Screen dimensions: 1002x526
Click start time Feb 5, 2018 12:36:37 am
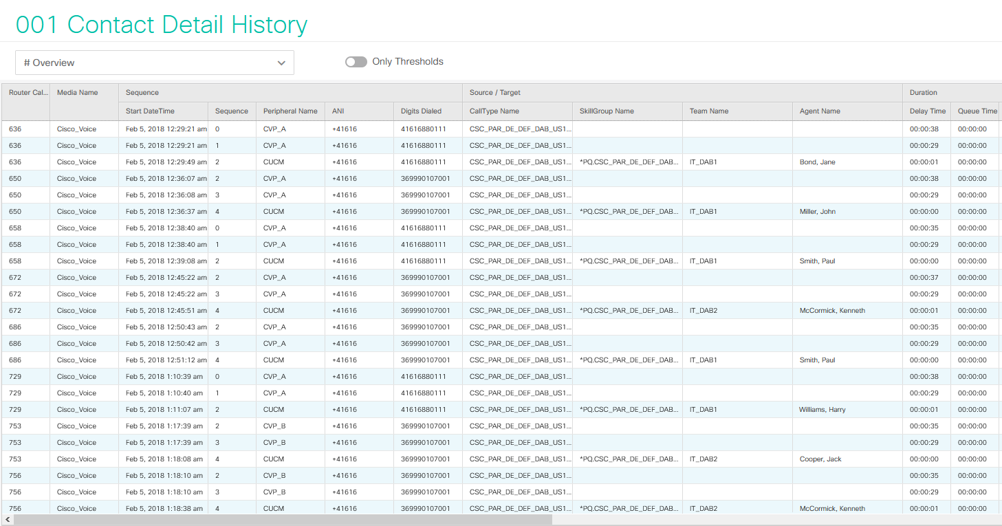click(x=166, y=212)
